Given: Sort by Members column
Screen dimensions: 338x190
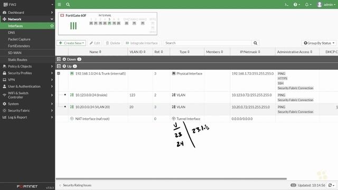Looking at the screenshot, I should click(214, 52).
